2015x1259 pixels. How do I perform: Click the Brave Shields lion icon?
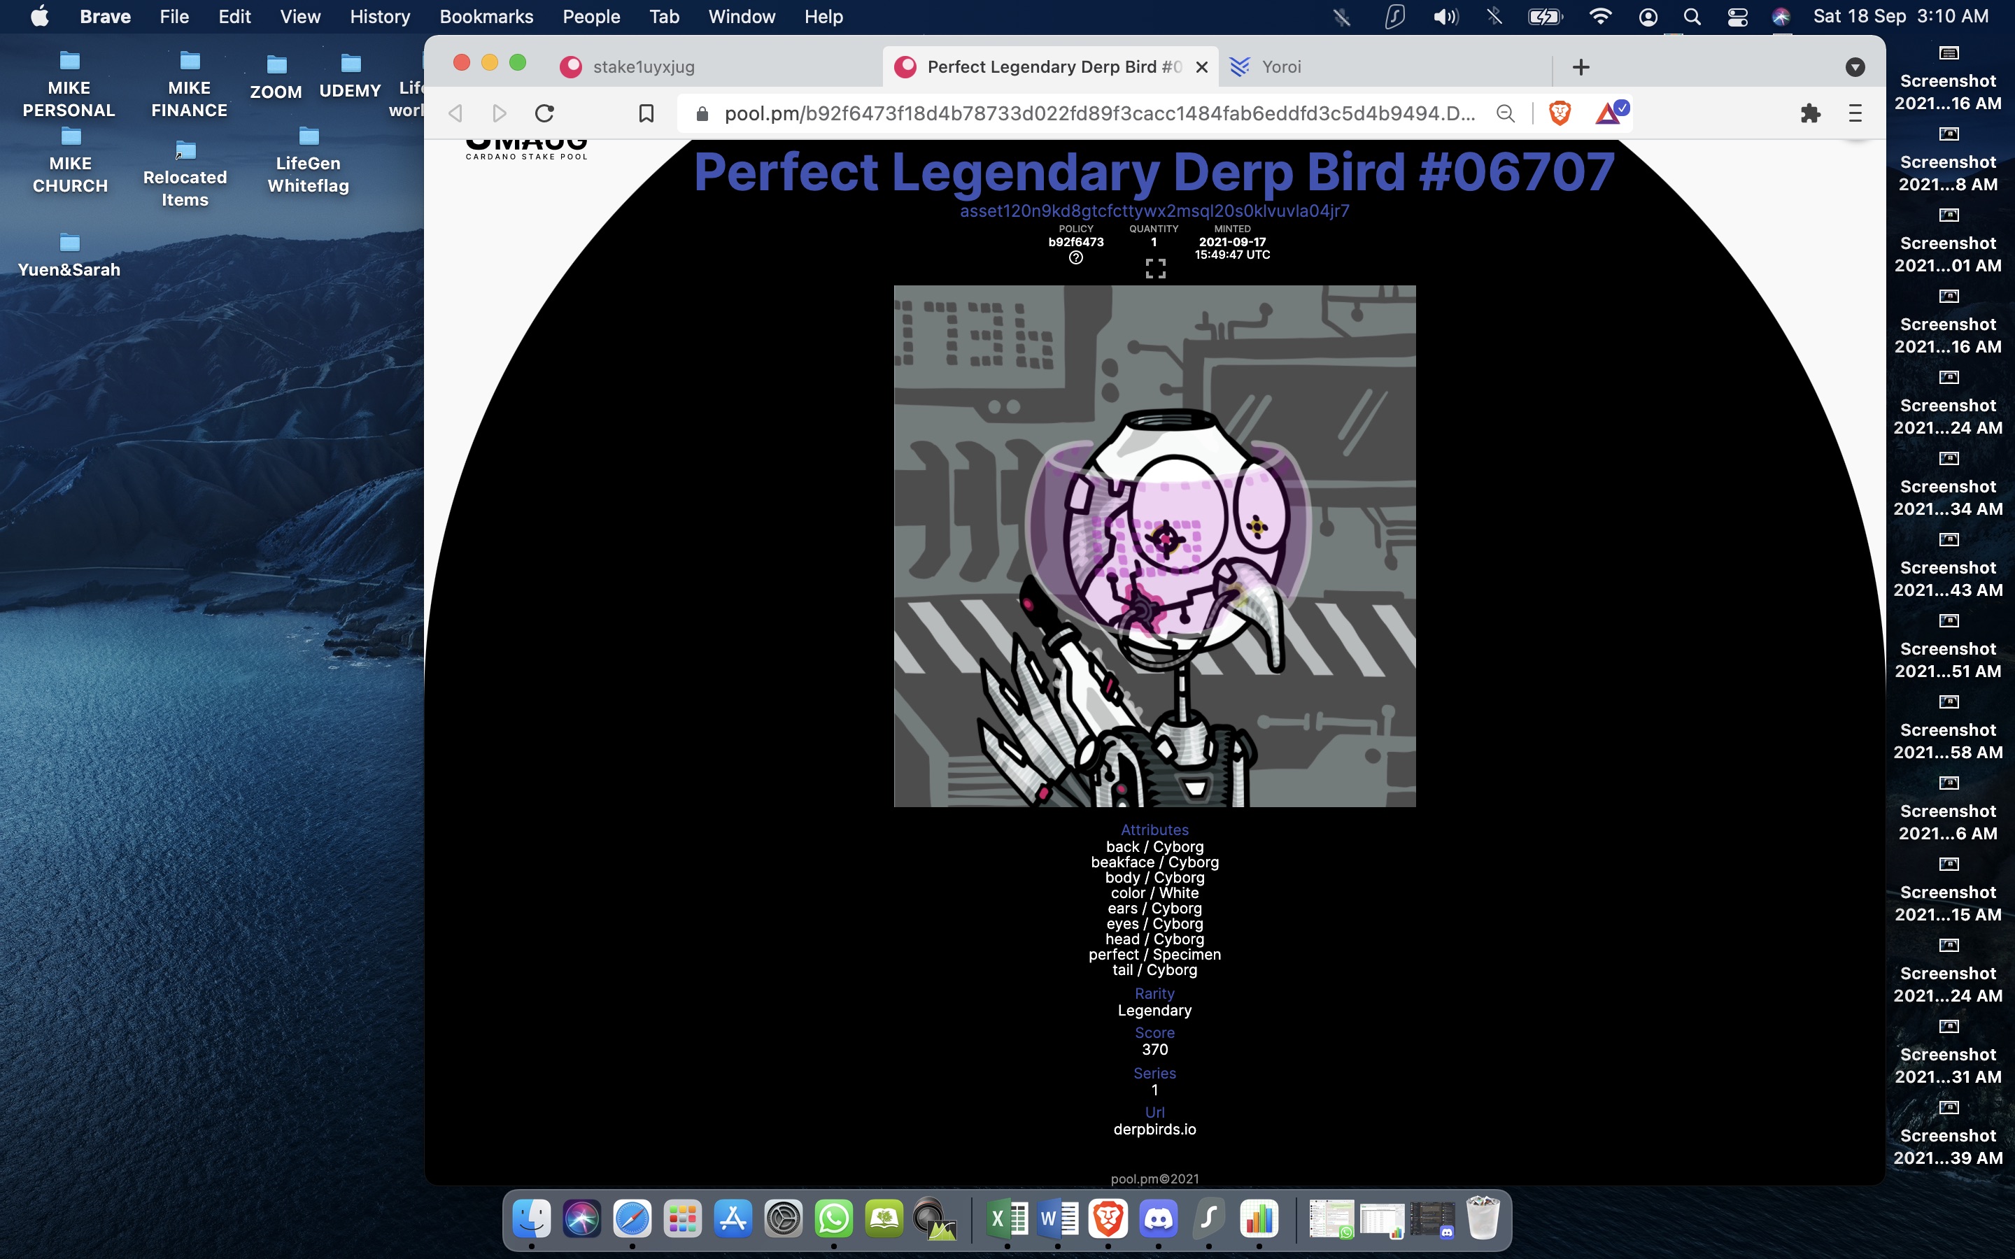[x=1560, y=113]
